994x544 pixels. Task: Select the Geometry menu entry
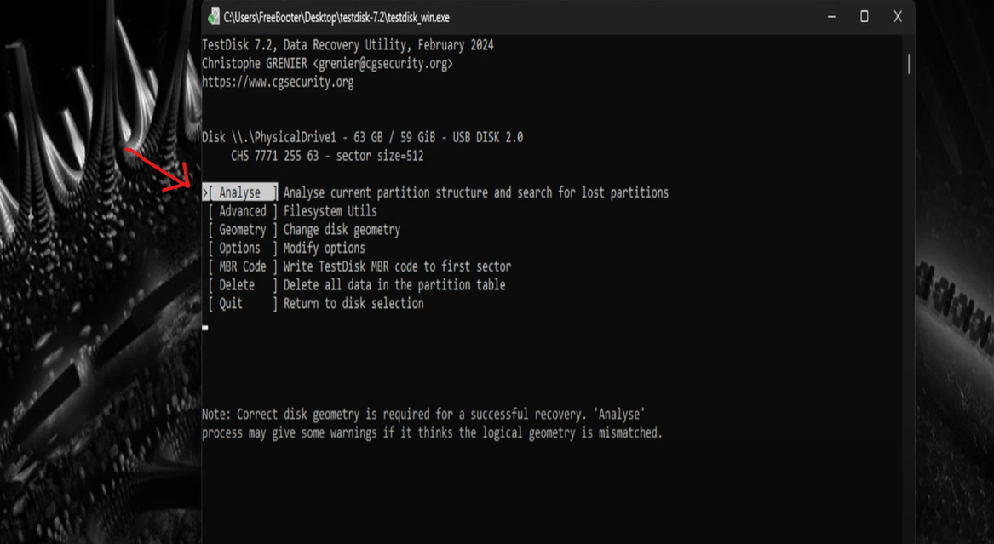pos(242,229)
